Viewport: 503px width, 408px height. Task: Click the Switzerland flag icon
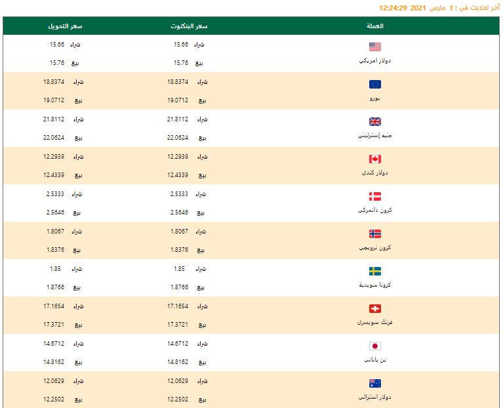[375, 308]
